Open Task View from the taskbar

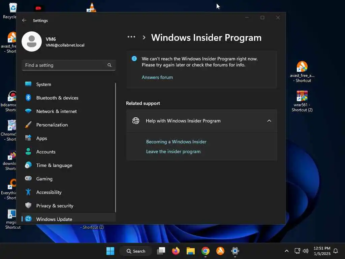(161, 251)
